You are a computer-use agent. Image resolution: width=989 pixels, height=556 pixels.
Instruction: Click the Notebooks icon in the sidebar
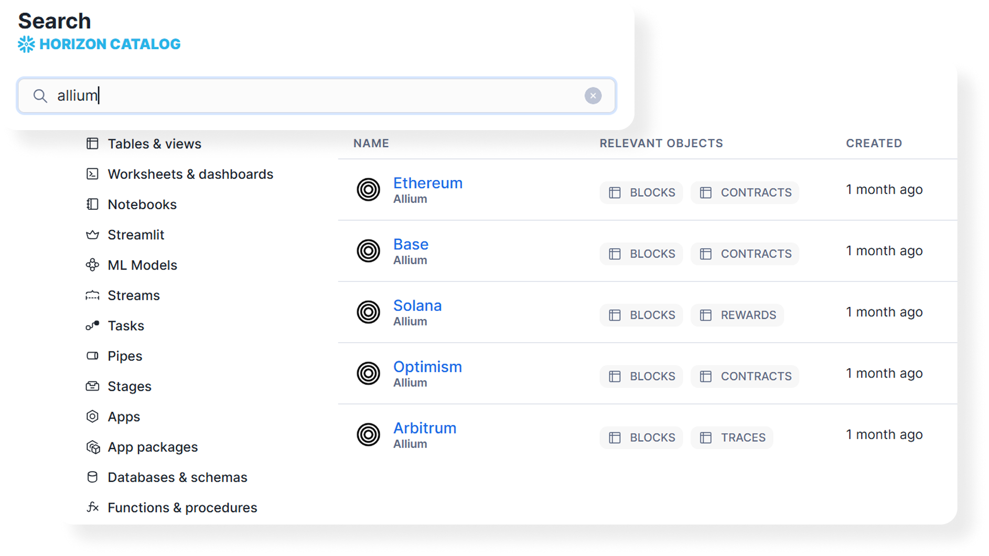pos(93,205)
